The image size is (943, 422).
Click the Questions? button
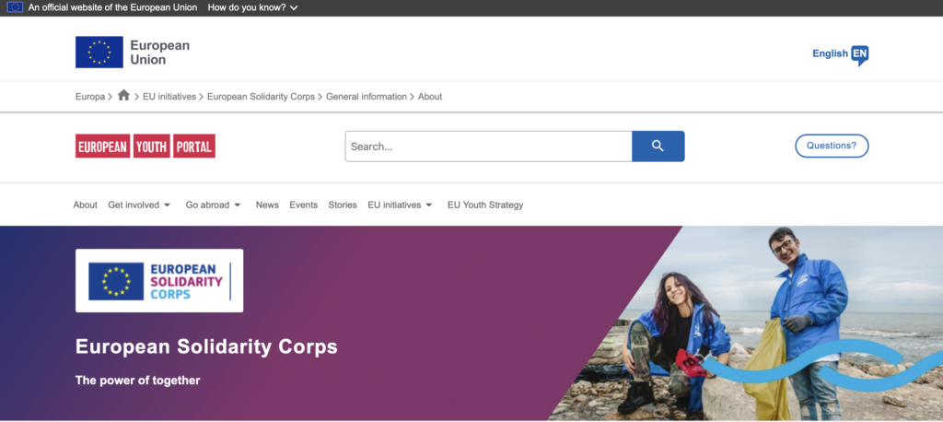pos(832,146)
